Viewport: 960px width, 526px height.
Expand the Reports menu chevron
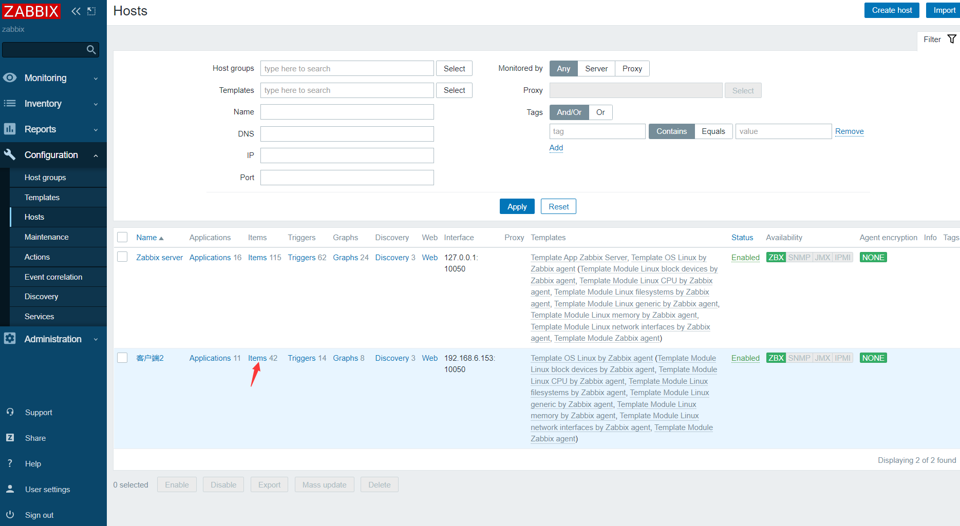pos(96,130)
